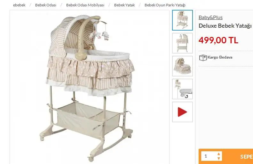Open Bebek Odası Mobilyası breadcrumb

pos(85,5)
